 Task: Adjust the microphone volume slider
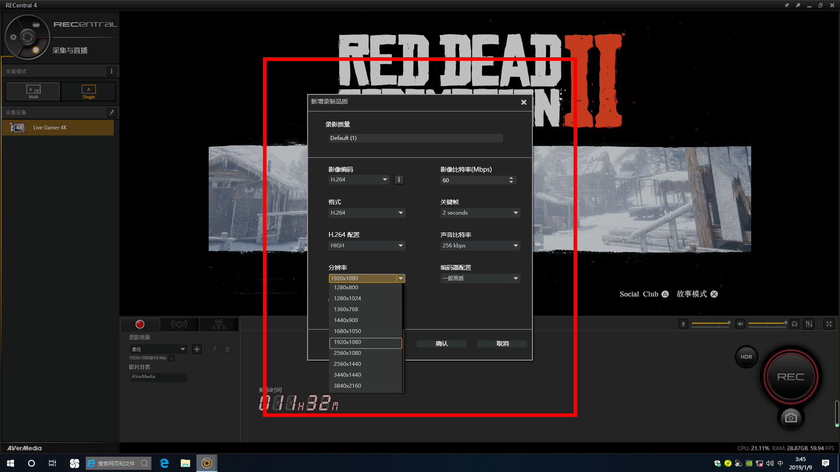click(x=710, y=324)
